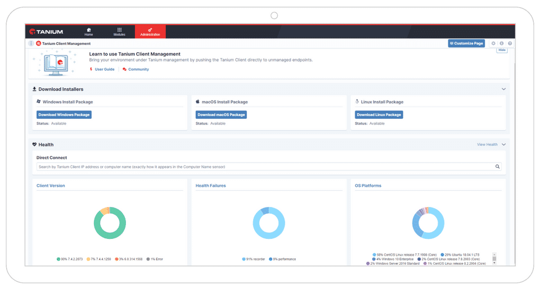Click the Tanium logo in header

tap(46, 31)
